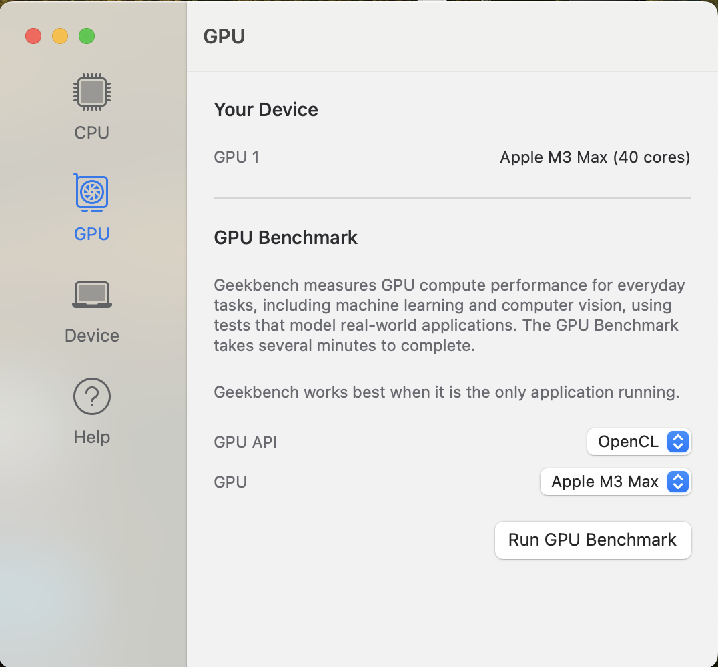Screen dimensions: 718x667
Task: Expand the GPU API OpenCL dropdown
Action: click(x=639, y=442)
